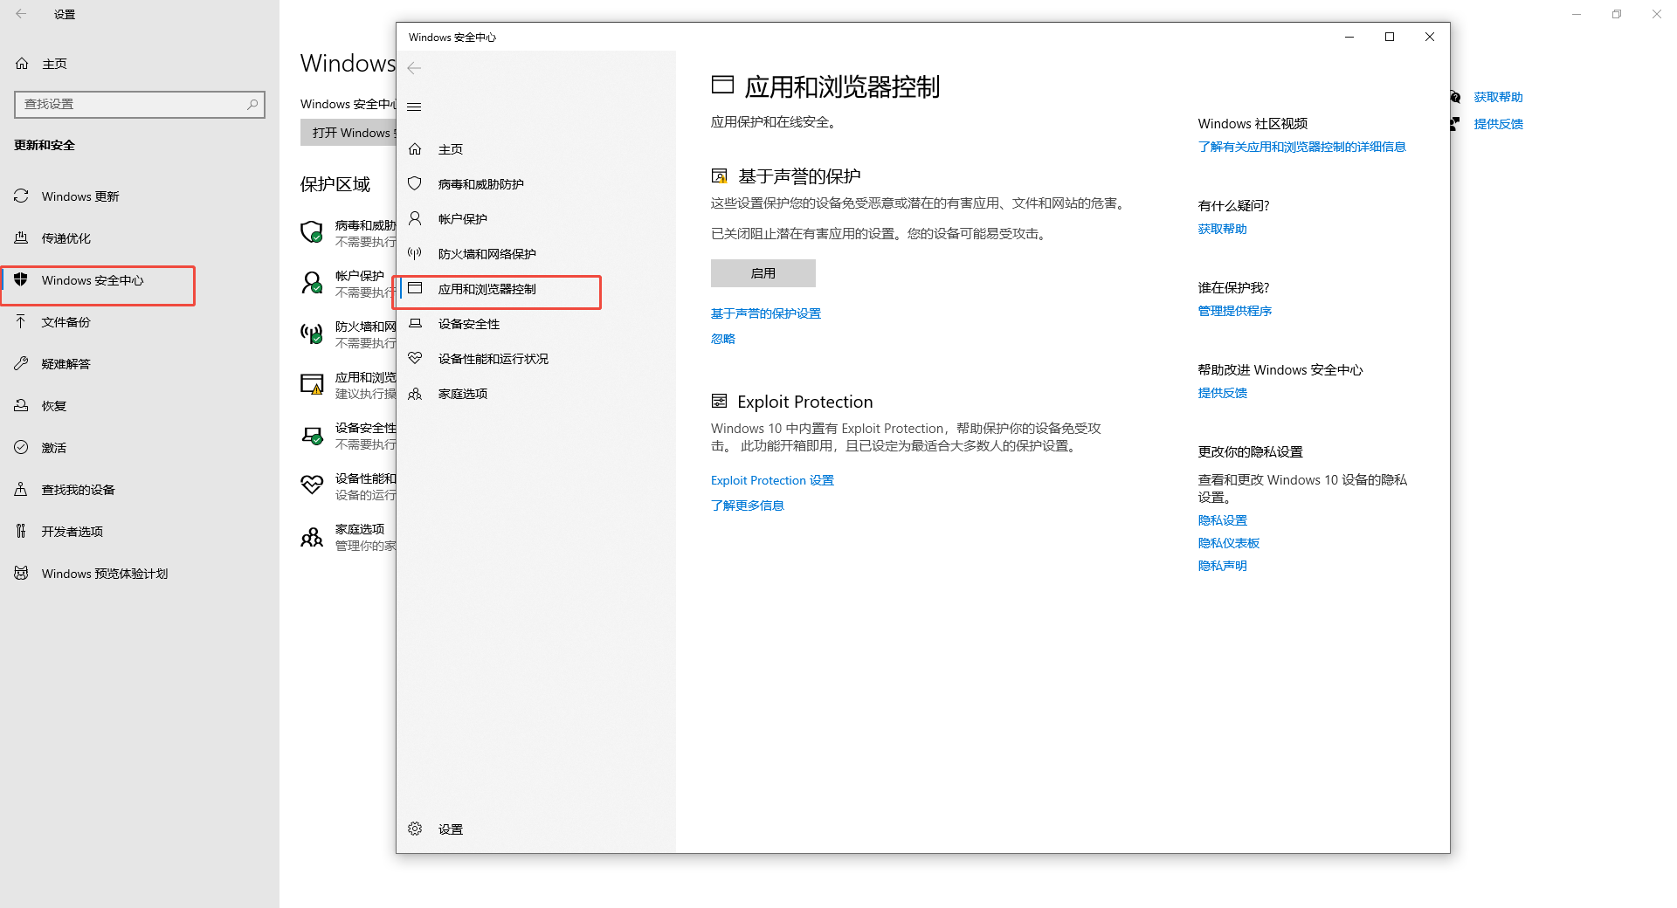Viewport: 1677px width, 908px height.
Task: Click the family options people icon
Action: coord(416,394)
